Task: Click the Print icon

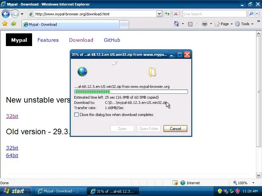Action: pyautogui.click(x=204, y=24)
